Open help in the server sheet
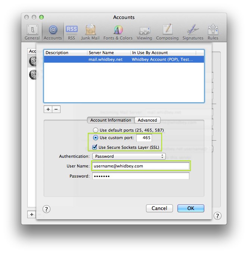Viewport: 248px width, 254px height. tap(46, 209)
